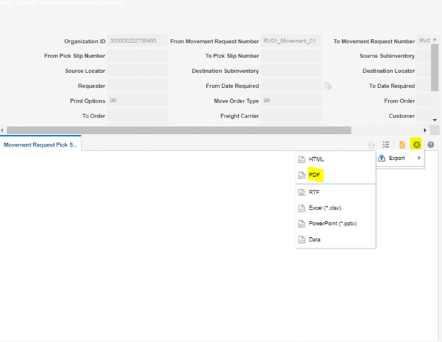Click the Help question mark icon

[431, 144]
